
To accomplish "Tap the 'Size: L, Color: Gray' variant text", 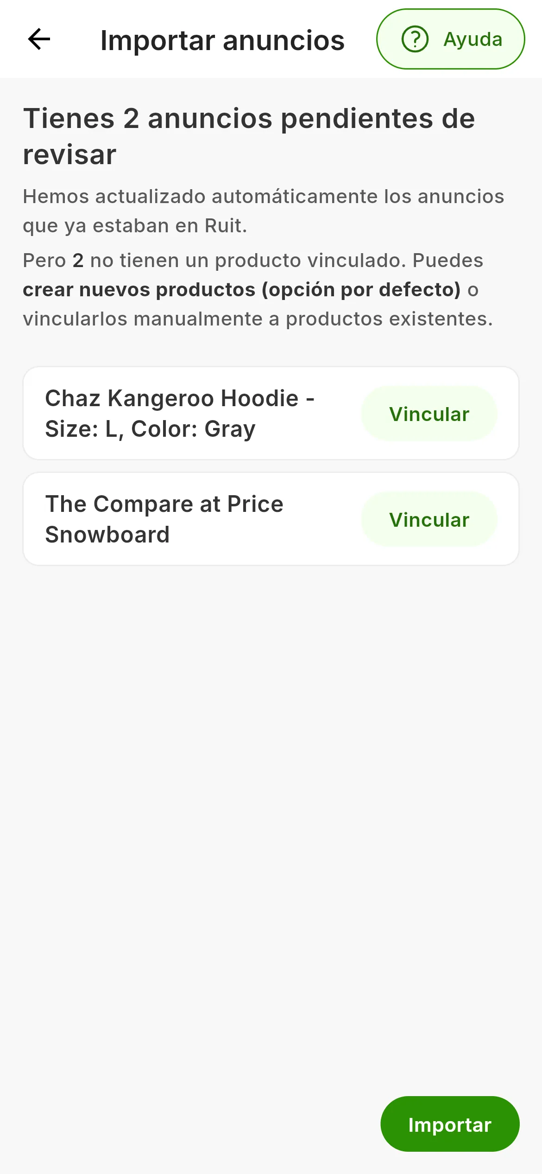I will click(x=150, y=429).
